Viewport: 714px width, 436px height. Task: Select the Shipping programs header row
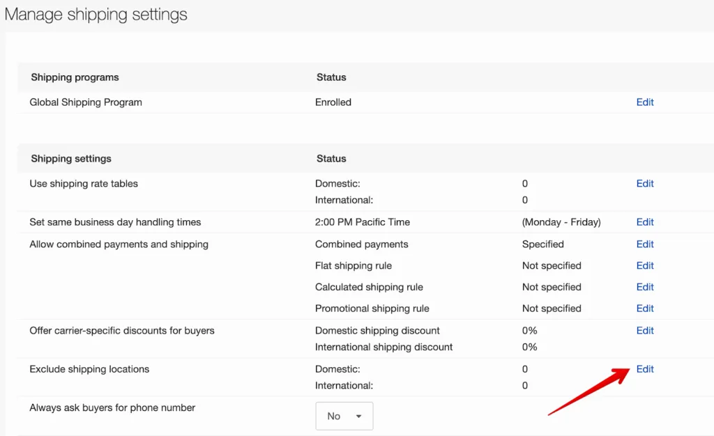[73, 77]
